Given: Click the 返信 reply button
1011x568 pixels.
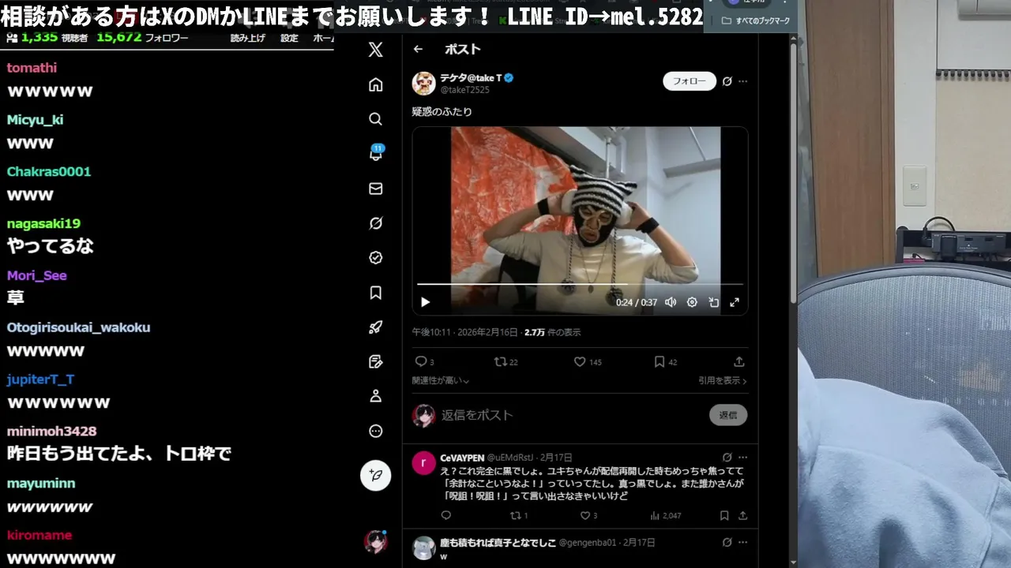Looking at the screenshot, I should [727, 415].
